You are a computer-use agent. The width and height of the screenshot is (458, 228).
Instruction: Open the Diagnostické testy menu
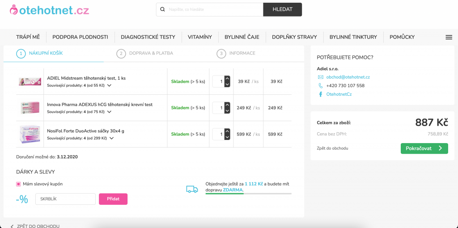(x=148, y=37)
